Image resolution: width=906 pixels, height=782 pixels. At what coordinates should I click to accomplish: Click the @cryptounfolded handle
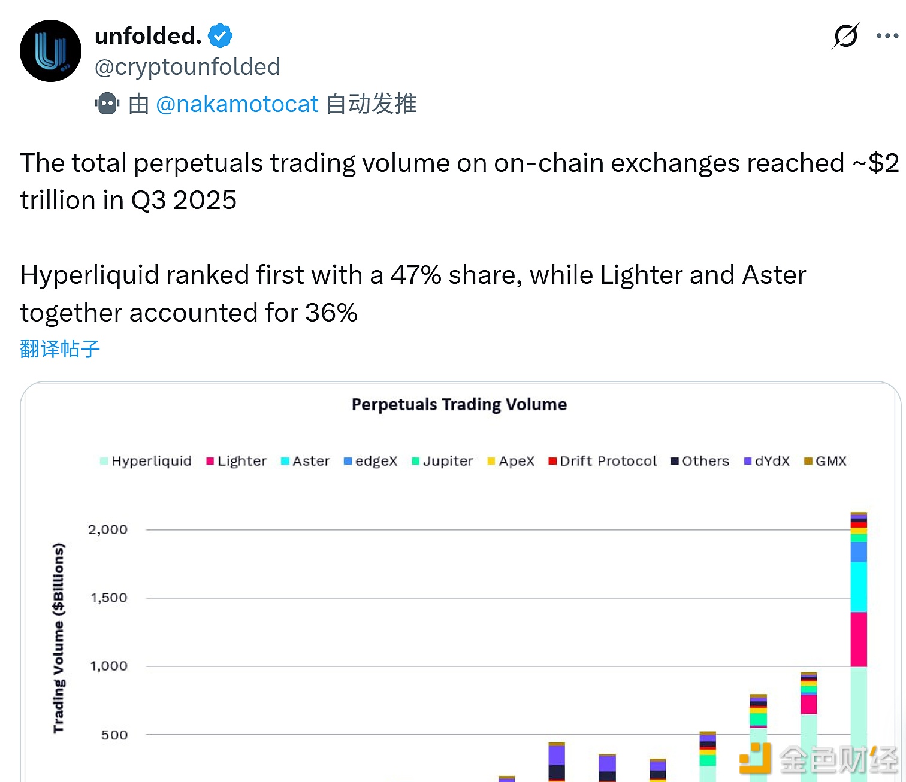[x=187, y=67]
